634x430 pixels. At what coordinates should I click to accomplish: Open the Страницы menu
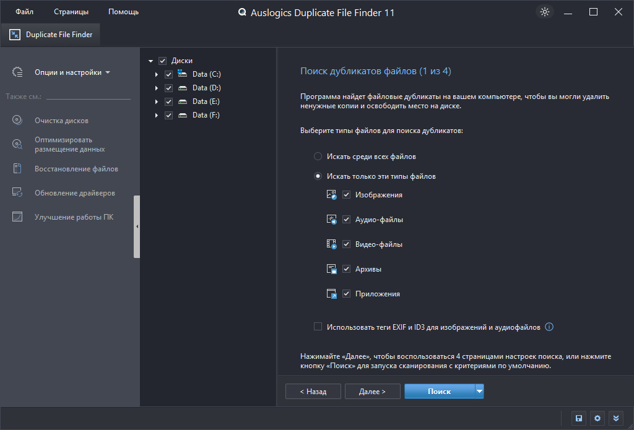[x=71, y=12]
